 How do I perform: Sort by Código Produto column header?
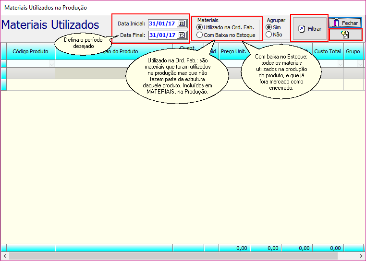(x=30, y=51)
